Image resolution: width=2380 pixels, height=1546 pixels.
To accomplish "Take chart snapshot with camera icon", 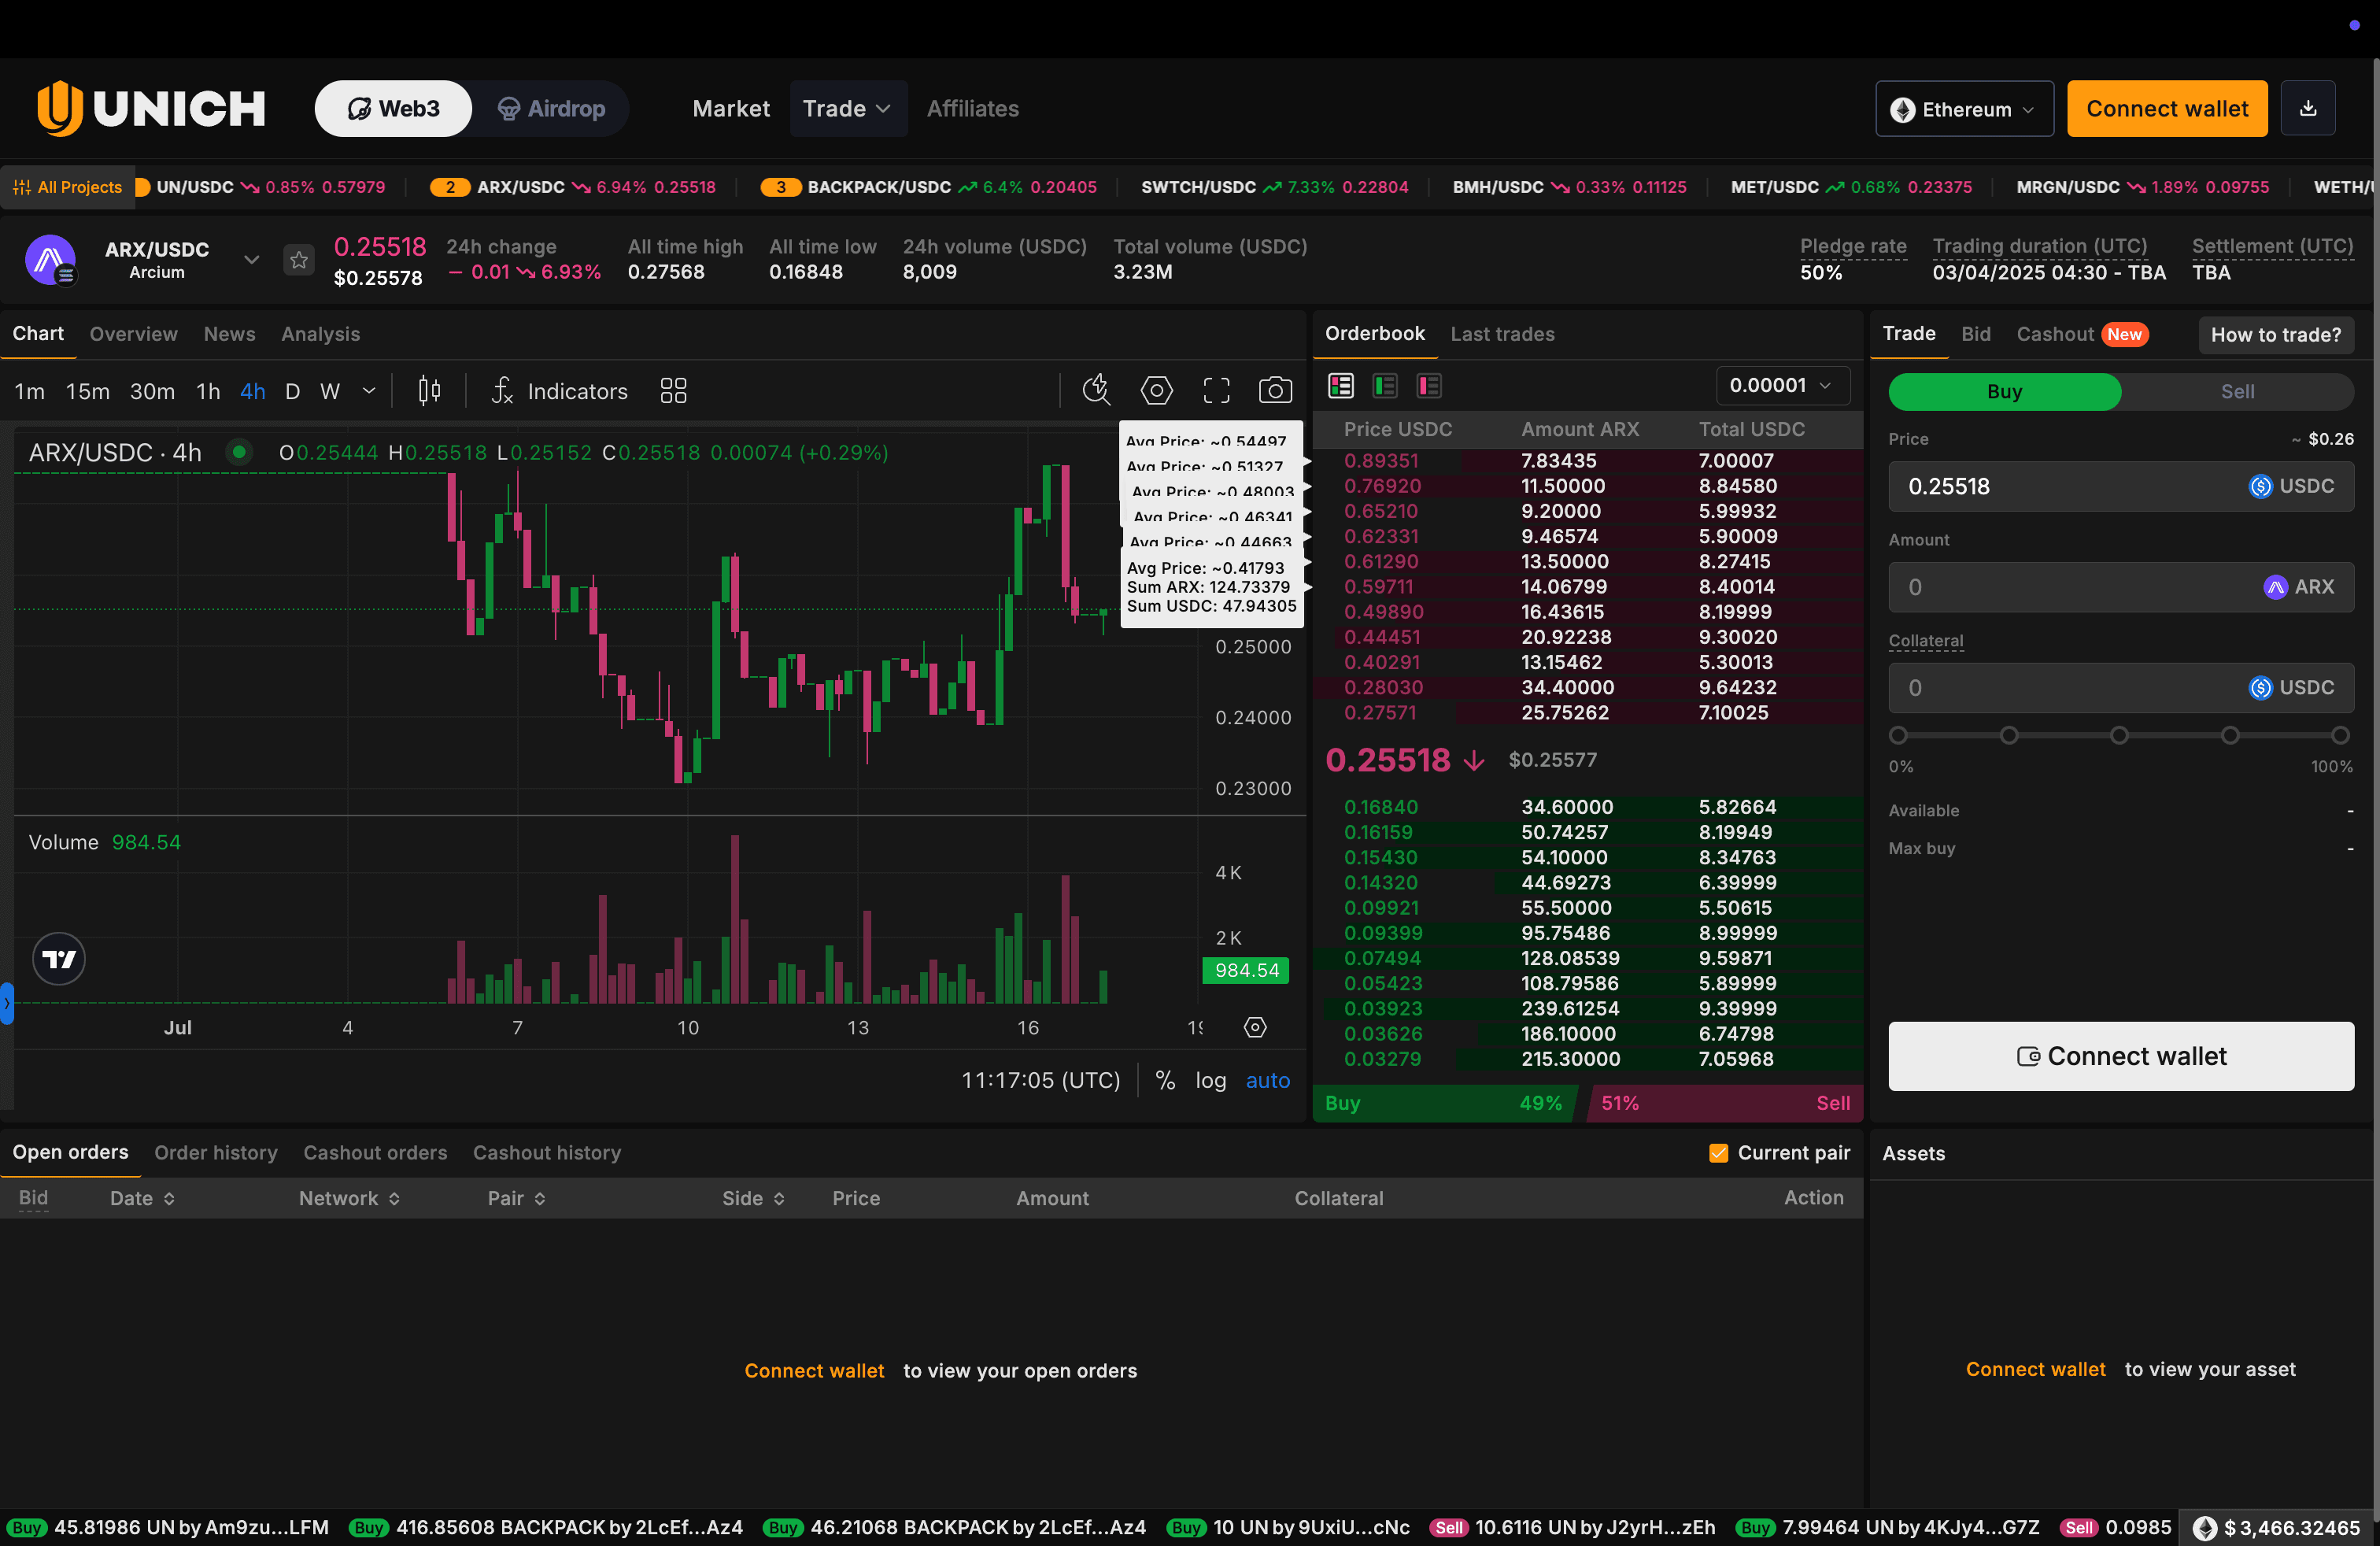I will (1274, 390).
